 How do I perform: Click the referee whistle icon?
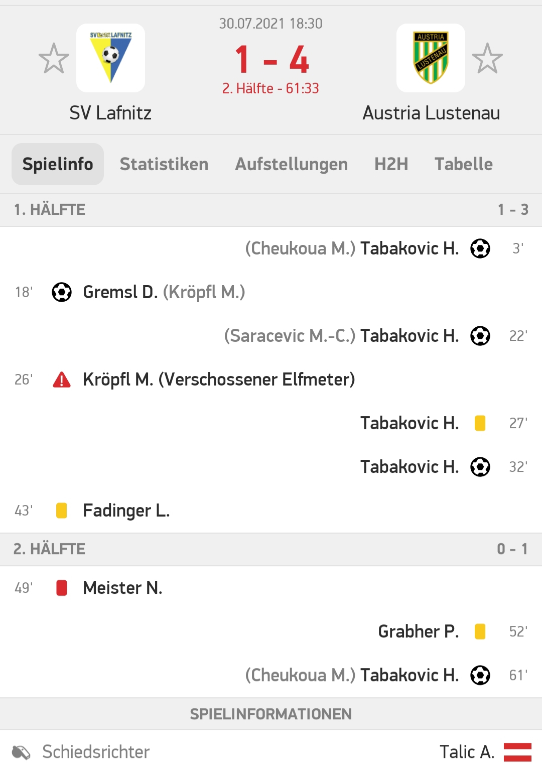[x=22, y=752]
